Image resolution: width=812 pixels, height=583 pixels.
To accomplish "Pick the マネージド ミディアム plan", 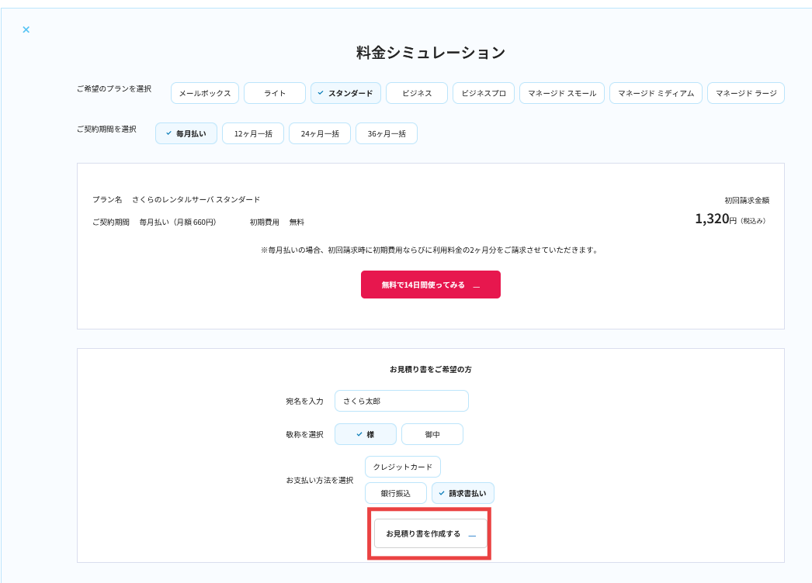I will click(x=656, y=93).
